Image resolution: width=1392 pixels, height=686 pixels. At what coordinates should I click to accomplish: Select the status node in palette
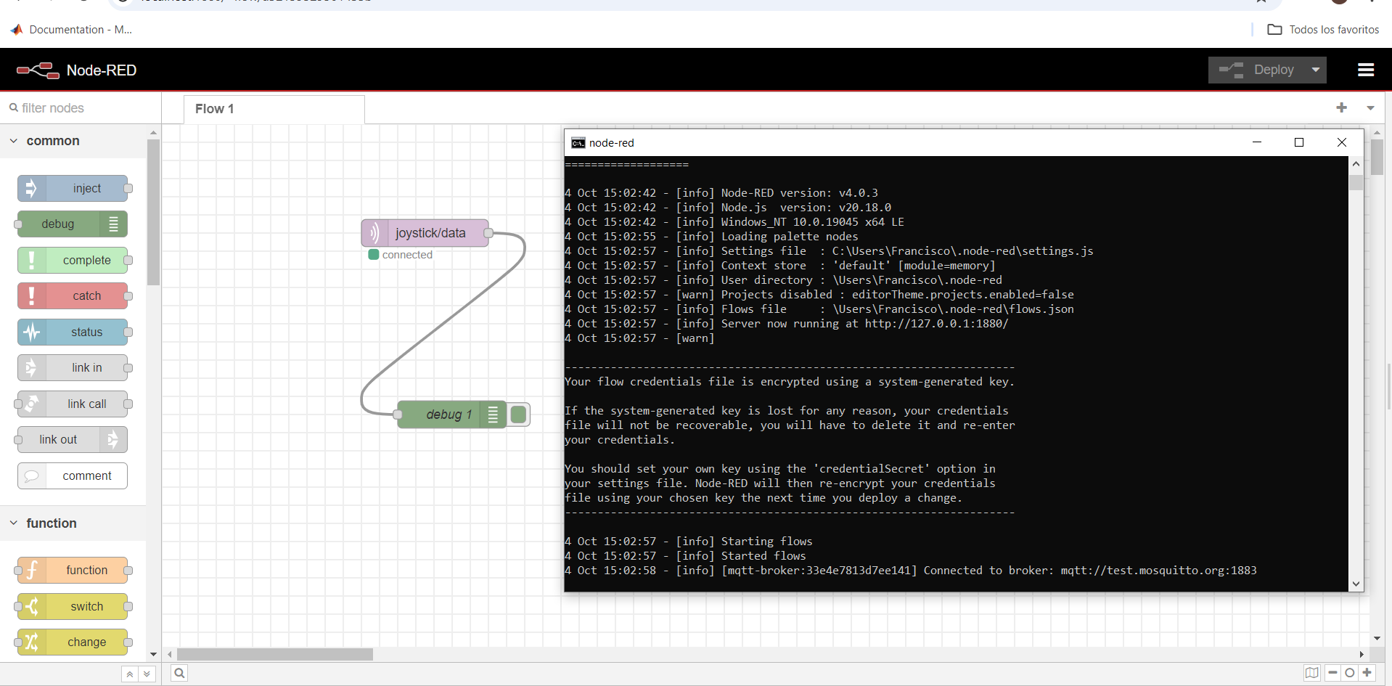pos(73,332)
